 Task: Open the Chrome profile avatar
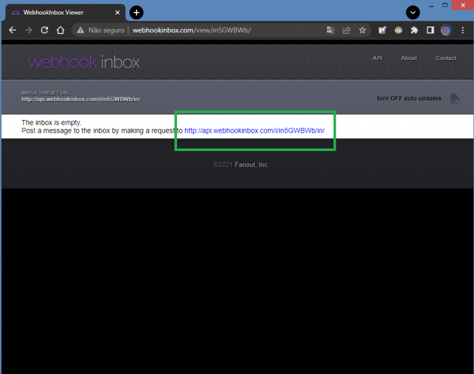[446, 30]
